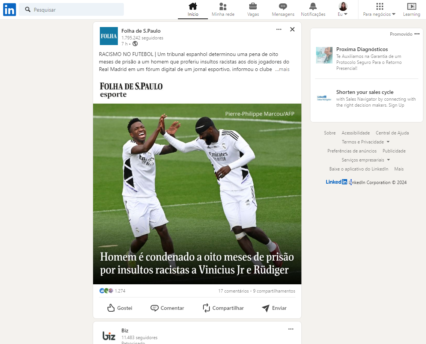Click Baixe o aplicativo do LinkedIn
Viewport: 426px width, 344px height.
[x=358, y=169]
